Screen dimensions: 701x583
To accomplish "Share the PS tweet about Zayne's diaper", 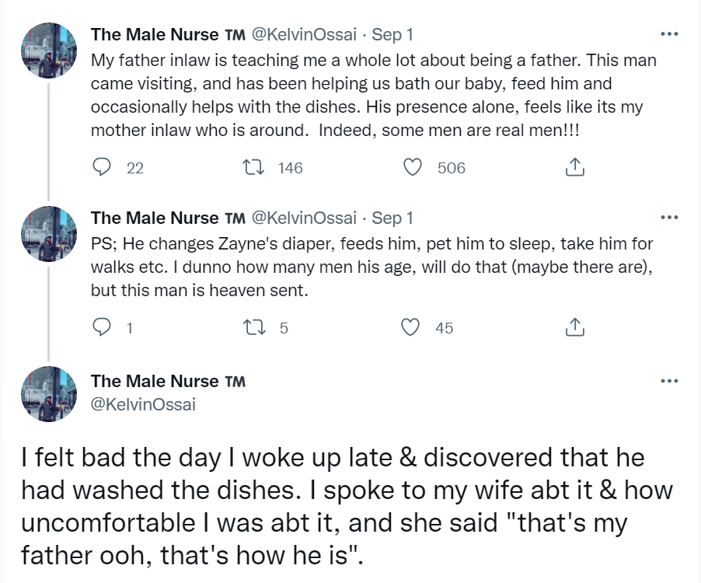I will tap(573, 328).
